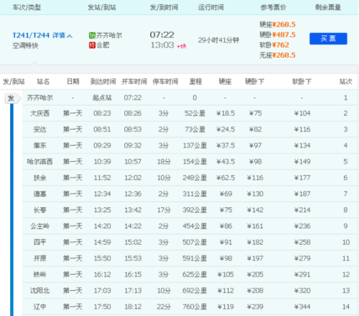The image size is (359, 316).
Task: Click the 29小时41分钟 duration text
Action: tap(218, 40)
